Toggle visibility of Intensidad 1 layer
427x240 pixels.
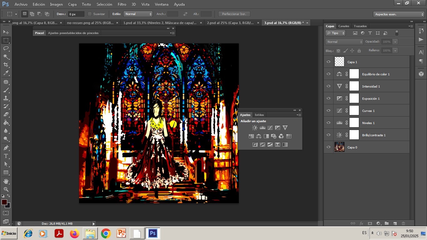tap(329, 86)
